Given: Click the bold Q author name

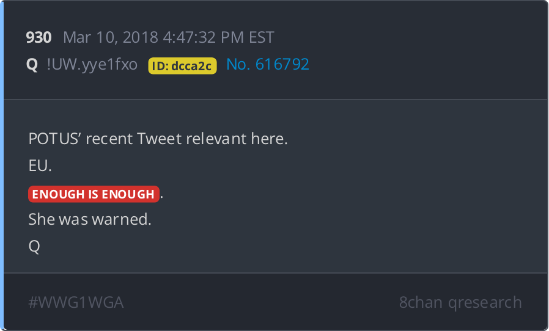Looking at the screenshot, I should [x=32, y=65].
